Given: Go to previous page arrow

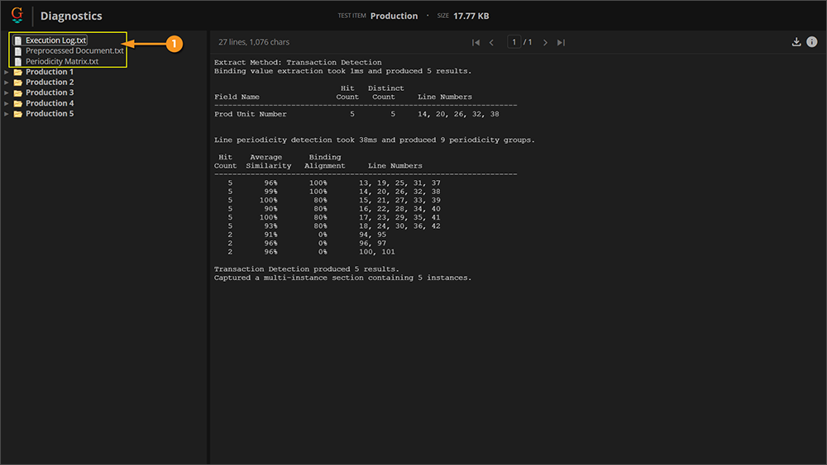Looking at the screenshot, I should 492,42.
